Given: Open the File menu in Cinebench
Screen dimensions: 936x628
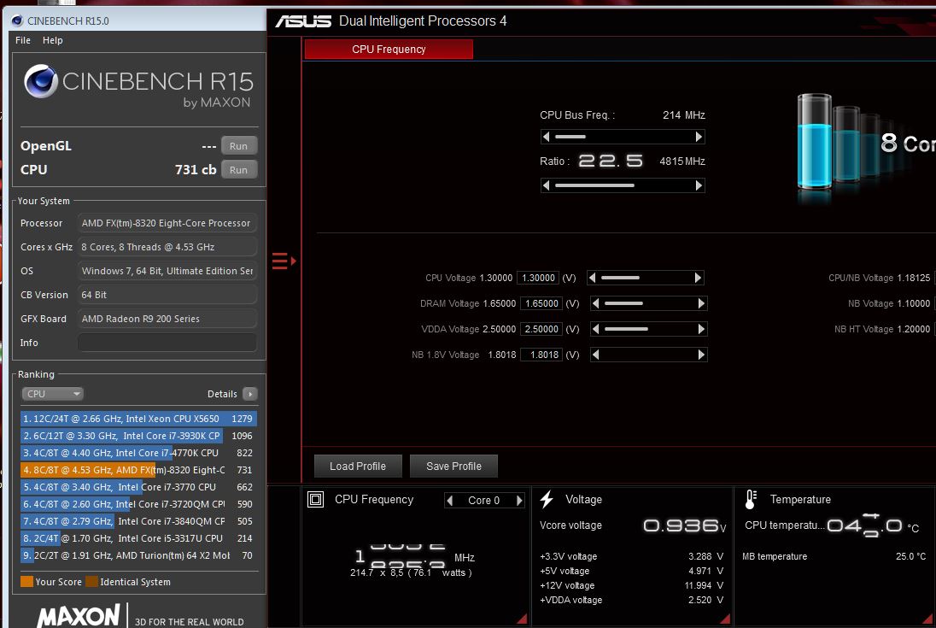Looking at the screenshot, I should (23, 40).
